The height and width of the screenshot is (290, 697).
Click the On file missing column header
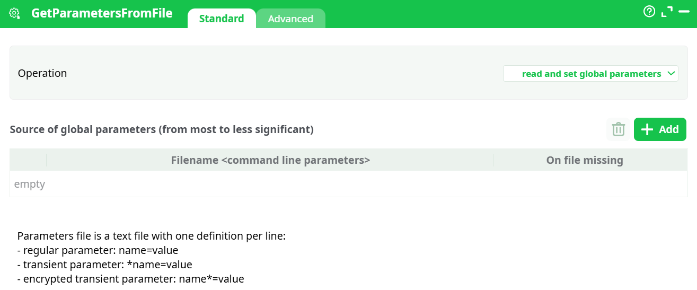coord(585,160)
